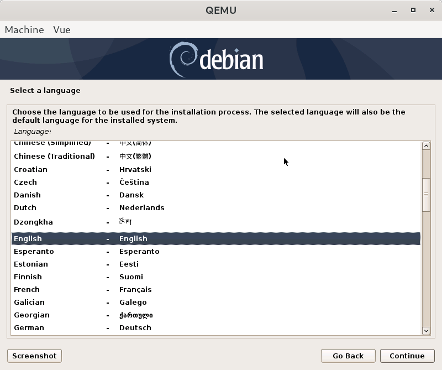Take a screenshot with Screenshot button
This screenshot has width=442, height=370.
[34, 356]
